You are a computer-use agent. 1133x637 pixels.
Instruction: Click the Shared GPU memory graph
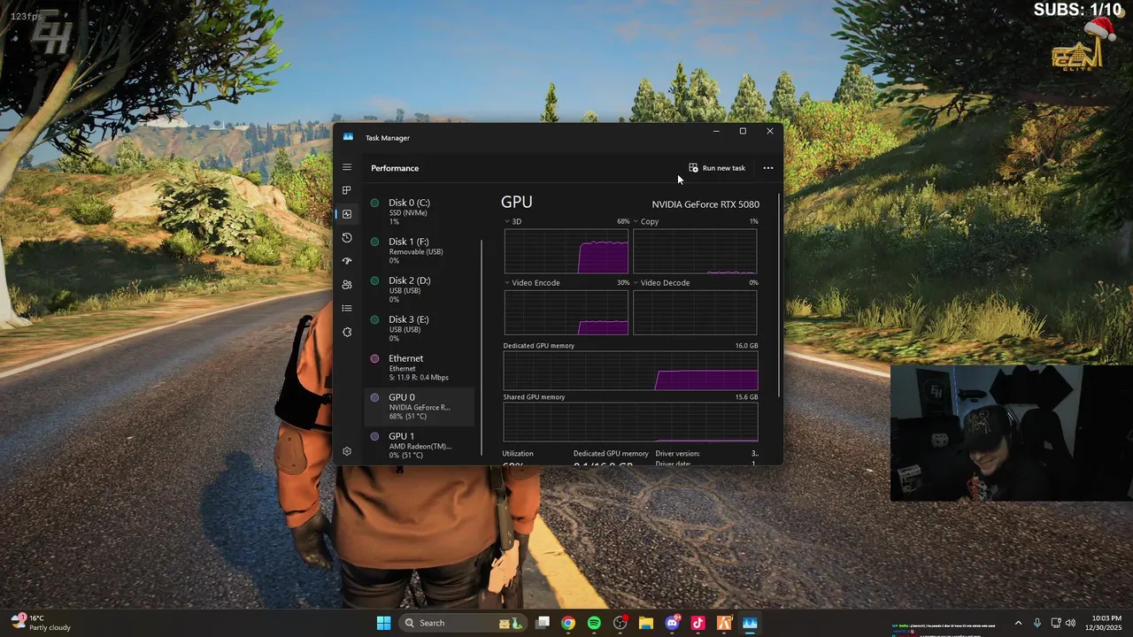630,422
